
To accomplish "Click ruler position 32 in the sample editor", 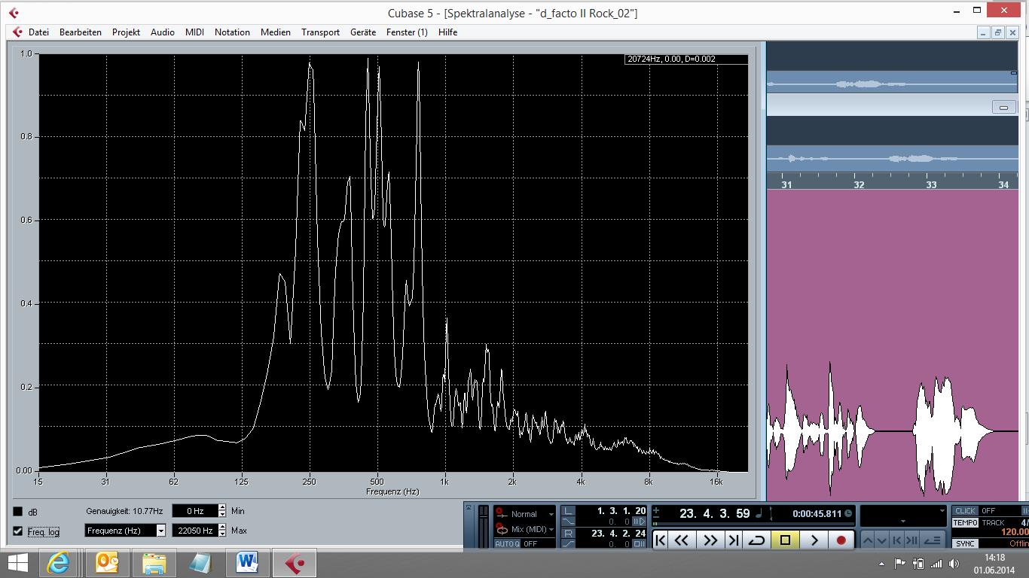I will click(x=859, y=184).
